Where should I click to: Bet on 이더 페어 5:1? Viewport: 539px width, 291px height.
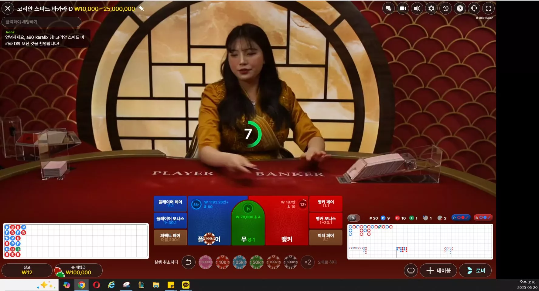point(326,237)
